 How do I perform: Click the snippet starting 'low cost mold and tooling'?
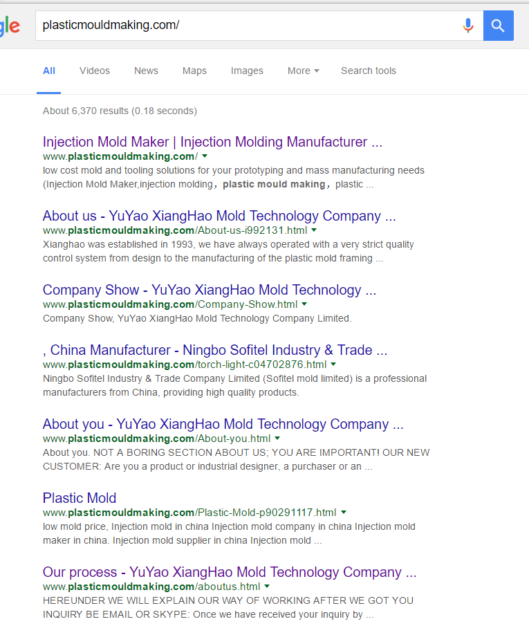tap(234, 177)
